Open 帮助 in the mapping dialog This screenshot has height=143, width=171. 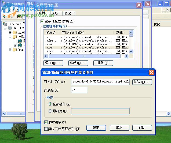tap(142, 128)
